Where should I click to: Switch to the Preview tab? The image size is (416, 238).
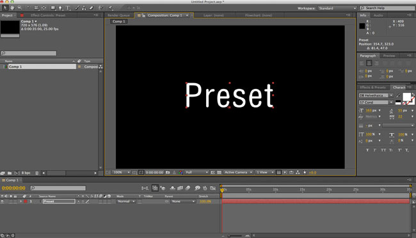[x=389, y=56]
